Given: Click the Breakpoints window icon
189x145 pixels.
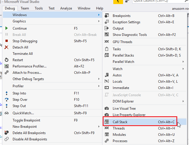Looking at the screenshot, I should point(107,16).
